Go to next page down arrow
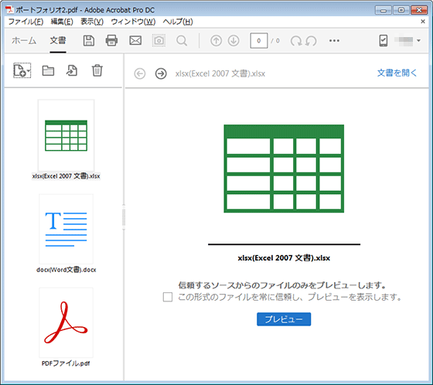 point(234,41)
